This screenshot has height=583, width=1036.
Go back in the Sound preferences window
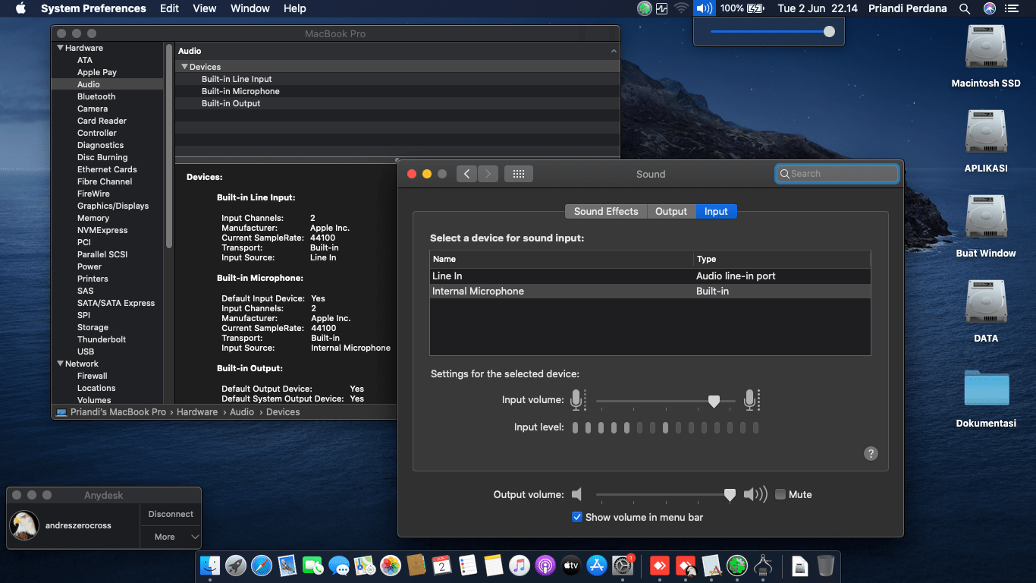(x=467, y=174)
